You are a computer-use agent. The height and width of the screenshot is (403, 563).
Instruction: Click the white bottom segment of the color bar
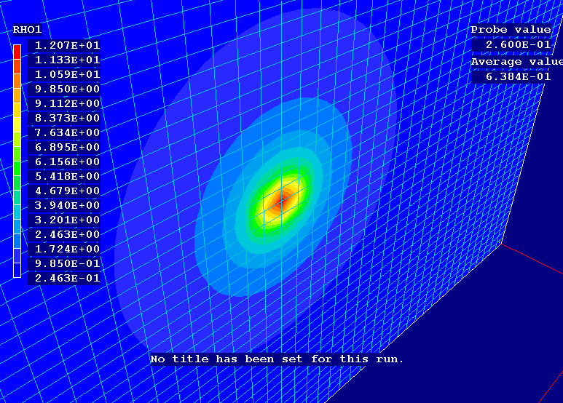[x=17, y=270]
